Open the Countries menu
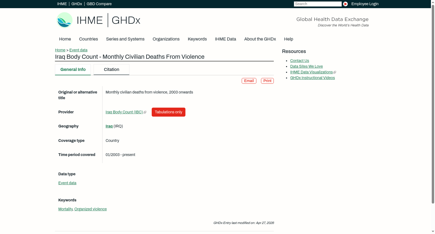The width and height of the screenshot is (435, 234). (x=88, y=39)
